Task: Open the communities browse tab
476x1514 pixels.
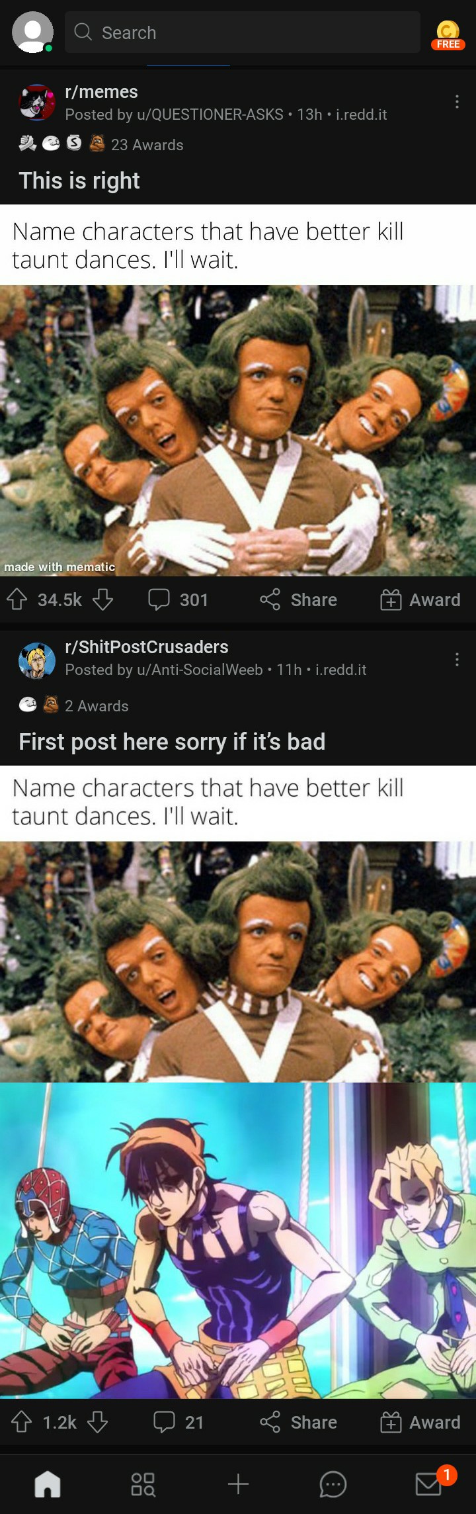Action: point(143,1484)
